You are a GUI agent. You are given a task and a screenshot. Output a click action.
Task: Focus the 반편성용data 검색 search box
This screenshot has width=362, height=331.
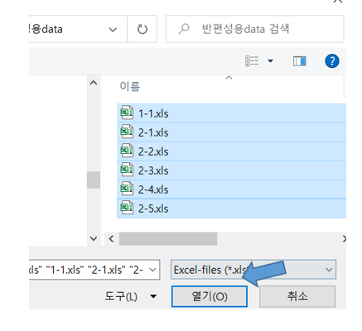[254, 29]
